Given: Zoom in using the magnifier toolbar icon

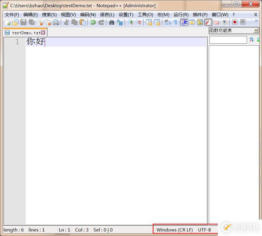Looking at the screenshot, I should point(130,22).
